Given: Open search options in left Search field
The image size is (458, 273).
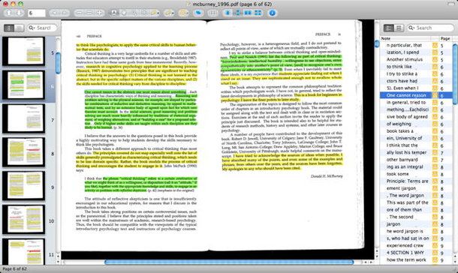Looking at the screenshot, I should (32, 28).
